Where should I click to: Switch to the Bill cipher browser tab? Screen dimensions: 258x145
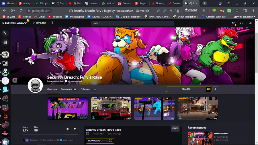click(42, 3)
